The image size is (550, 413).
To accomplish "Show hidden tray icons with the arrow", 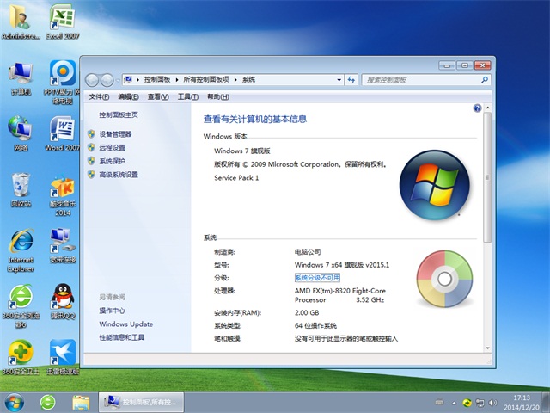I will pyautogui.click(x=454, y=403).
